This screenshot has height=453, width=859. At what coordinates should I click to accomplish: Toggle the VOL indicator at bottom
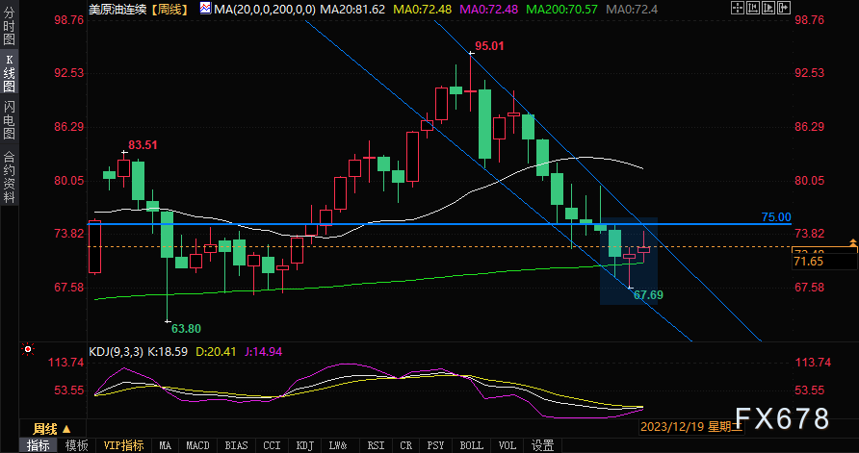pyautogui.click(x=508, y=445)
